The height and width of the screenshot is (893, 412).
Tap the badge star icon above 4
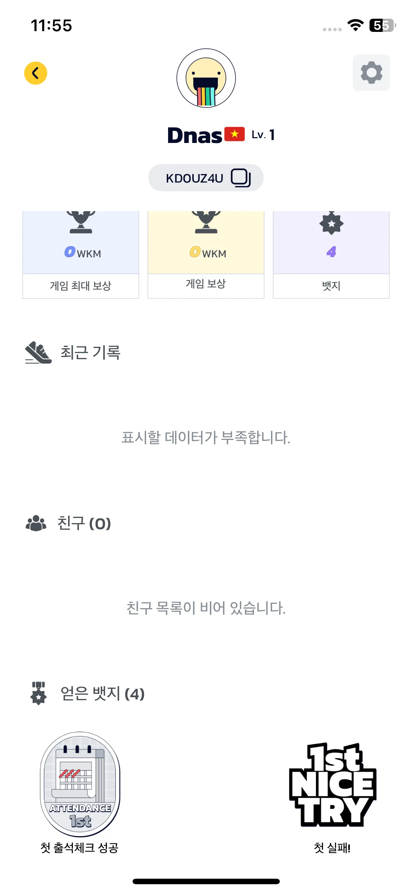coord(331,223)
